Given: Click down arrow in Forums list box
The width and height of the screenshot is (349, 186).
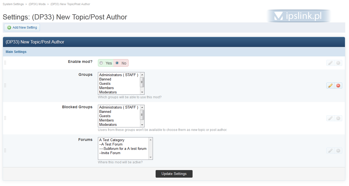Looking at the screenshot, I should pos(150,157).
